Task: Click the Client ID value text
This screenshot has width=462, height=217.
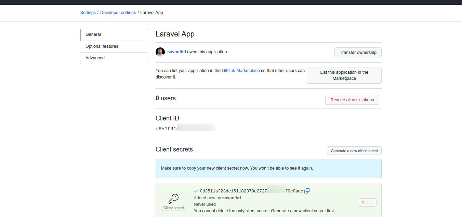Action: pos(166,129)
